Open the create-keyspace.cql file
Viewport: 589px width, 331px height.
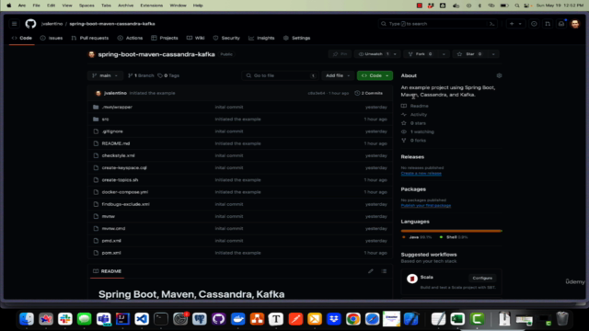point(124,167)
